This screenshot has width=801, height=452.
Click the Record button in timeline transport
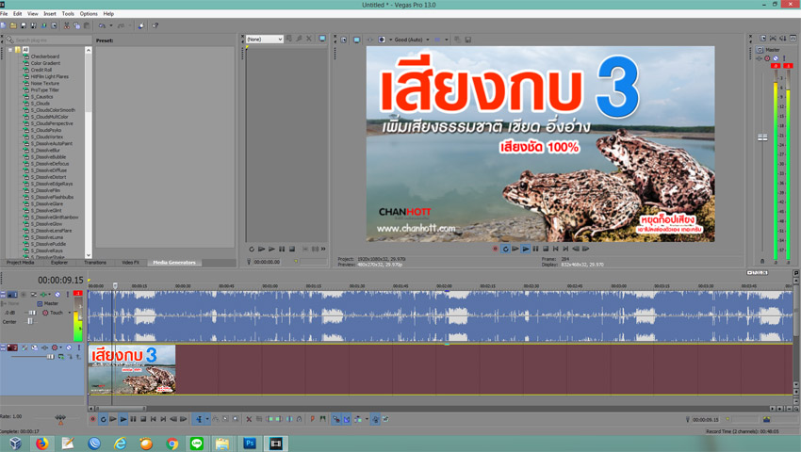point(92,419)
